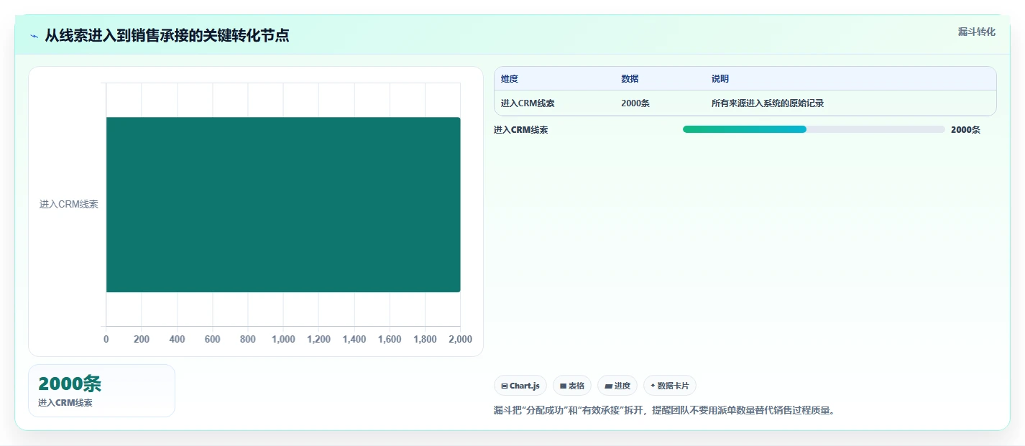Click the 进入CRM线索 progress bar

coord(814,129)
